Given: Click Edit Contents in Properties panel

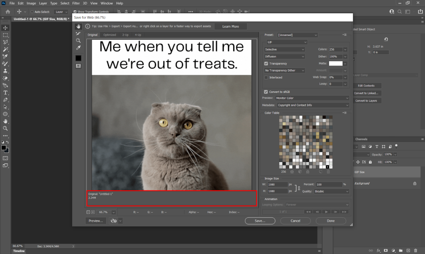Looking at the screenshot, I should pos(366,85).
